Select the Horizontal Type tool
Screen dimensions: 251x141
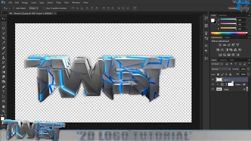point(4,92)
